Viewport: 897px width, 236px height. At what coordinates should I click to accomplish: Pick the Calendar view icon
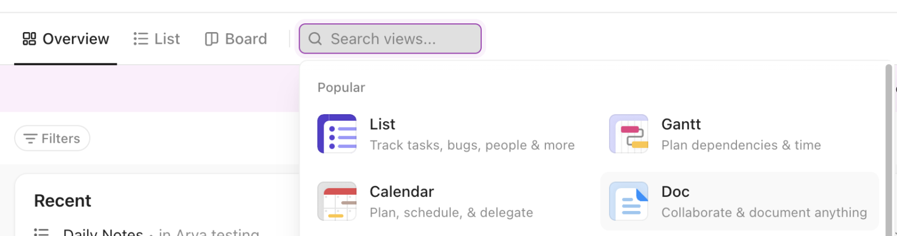pos(337,201)
